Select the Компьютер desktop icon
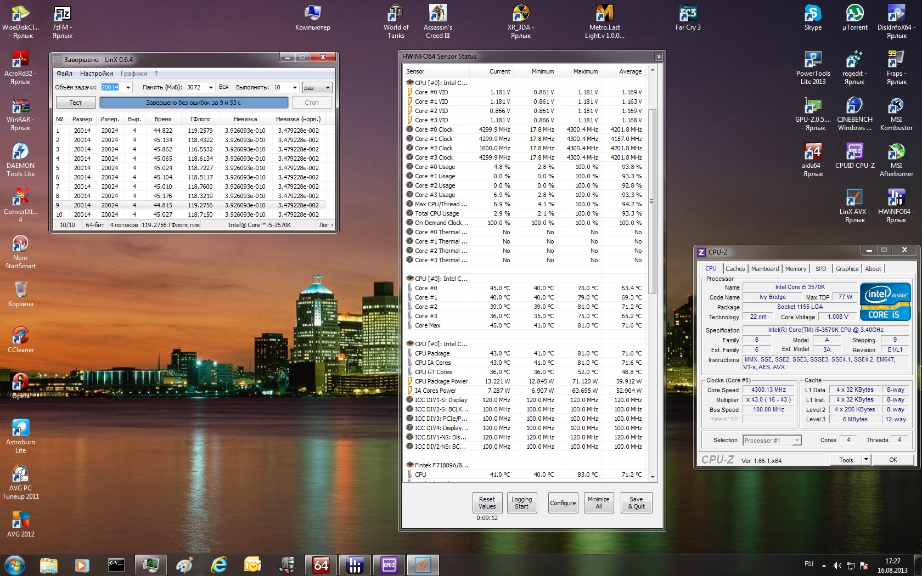This screenshot has height=576, width=922. (x=313, y=18)
